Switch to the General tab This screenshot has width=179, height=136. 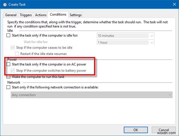tap(11, 15)
